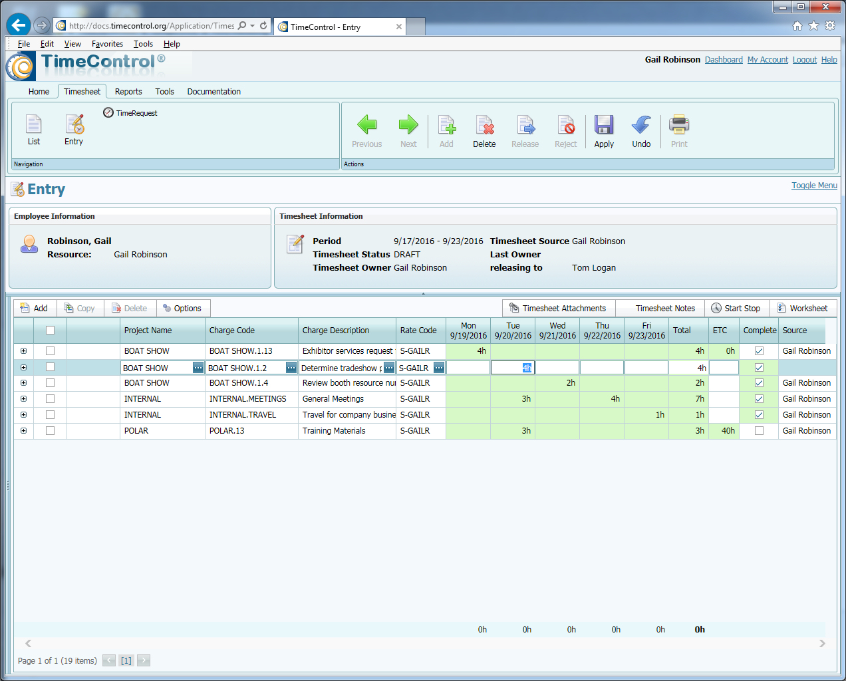The width and height of the screenshot is (846, 681).
Task: Open the Favorites menu
Action: pos(107,44)
